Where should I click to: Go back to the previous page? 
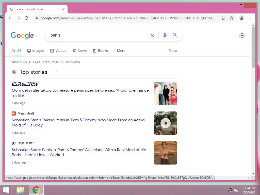[10, 18]
